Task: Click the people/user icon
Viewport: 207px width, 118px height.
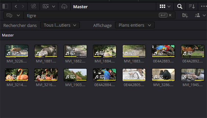Action: click(197, 15)
